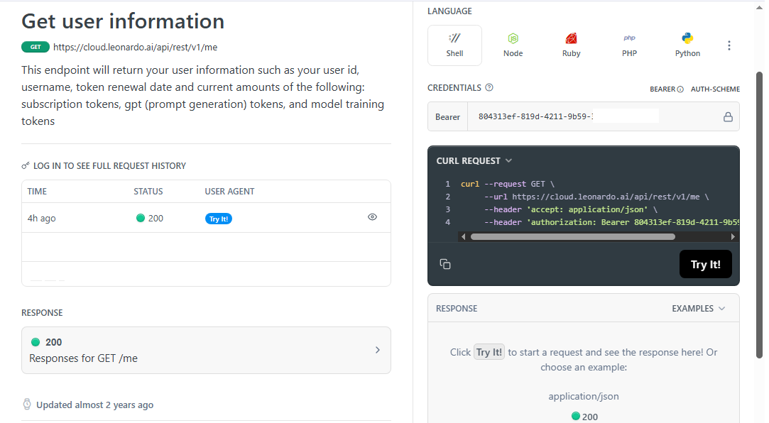This screenshot has width=769, height=423.
Task: Click the curl --request GET code line
Action: (508, 184)
